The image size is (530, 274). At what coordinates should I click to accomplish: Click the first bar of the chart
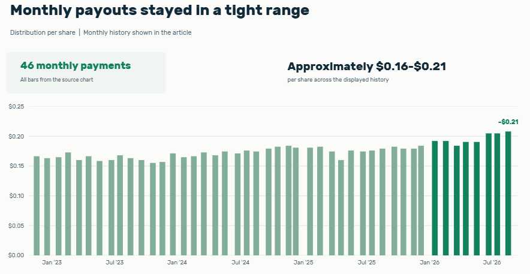(x=37, y=206)
